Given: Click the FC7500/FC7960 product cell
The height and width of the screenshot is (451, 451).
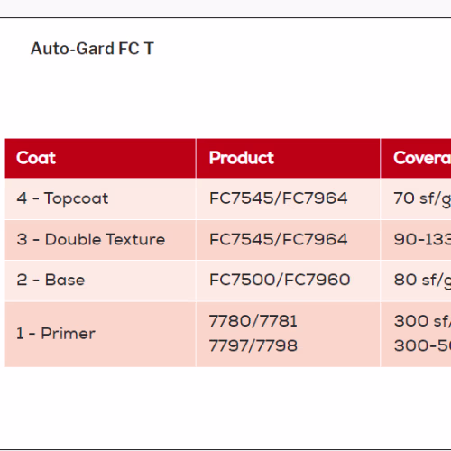Looking at the screenshot, I should click(x=288, y=281).
